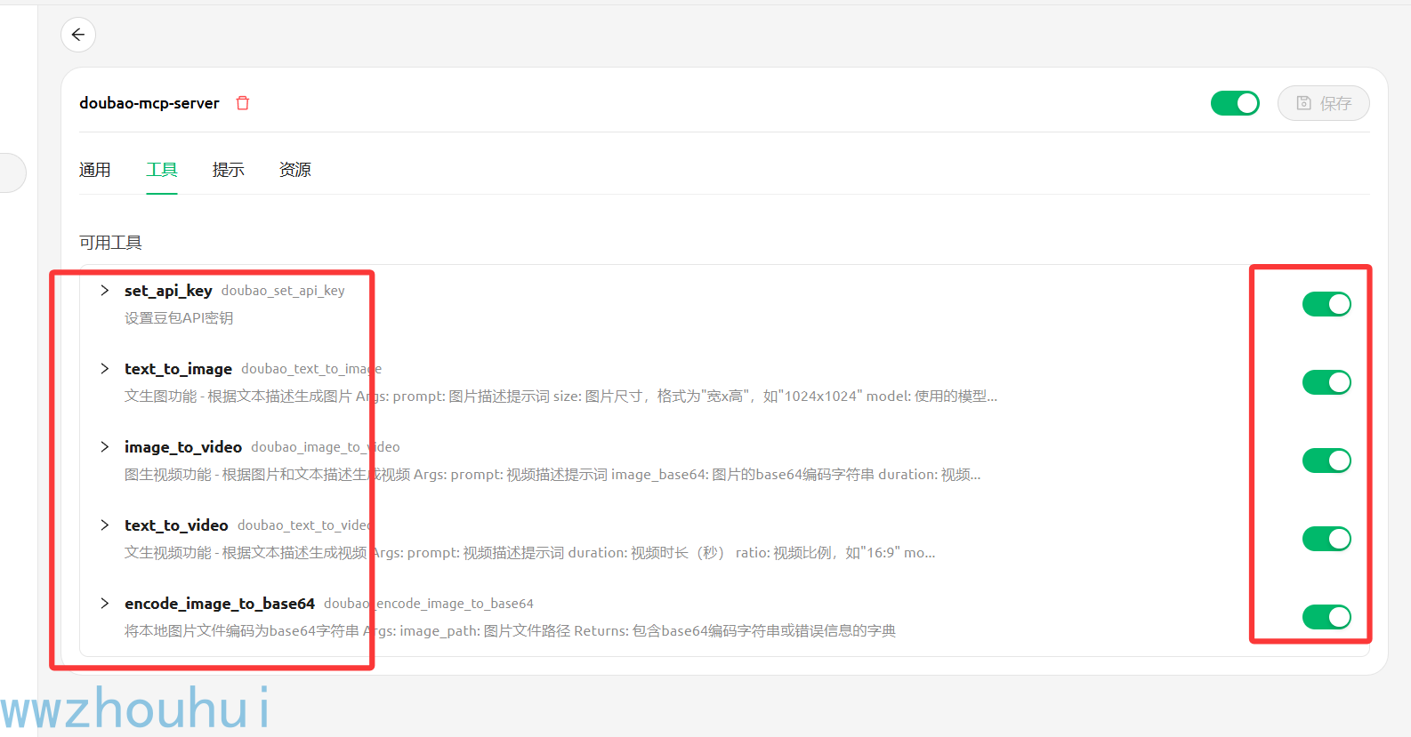Turn off the image_to_video tool switch

[x=1326, y=461]
